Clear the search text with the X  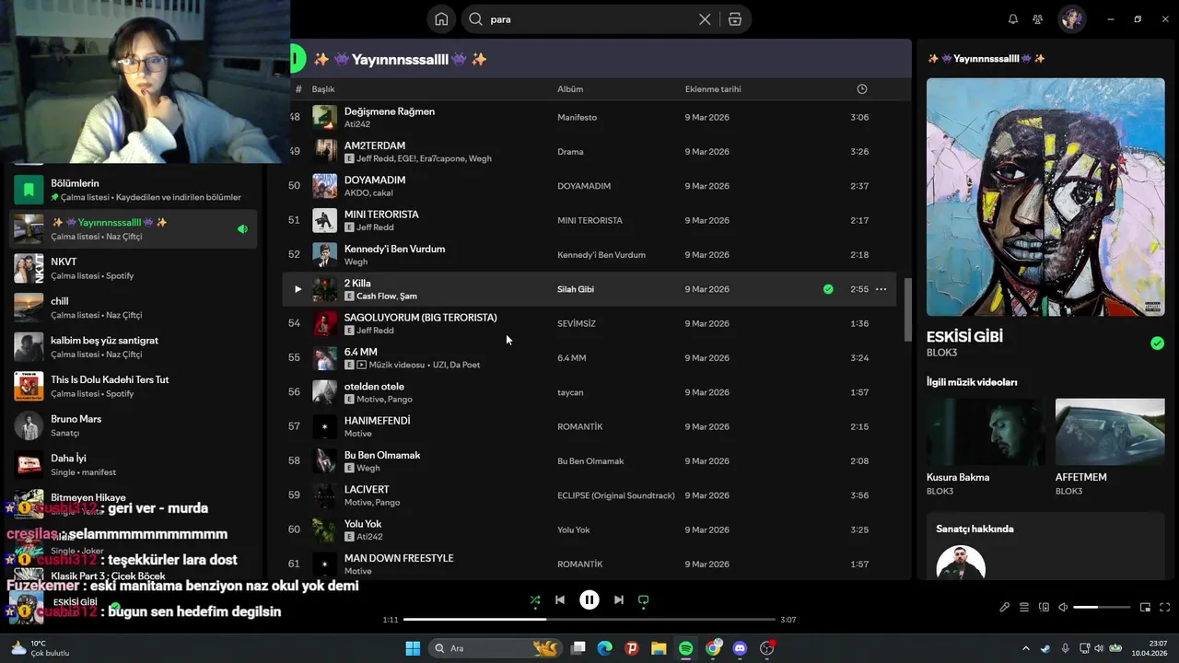[705, 19]
